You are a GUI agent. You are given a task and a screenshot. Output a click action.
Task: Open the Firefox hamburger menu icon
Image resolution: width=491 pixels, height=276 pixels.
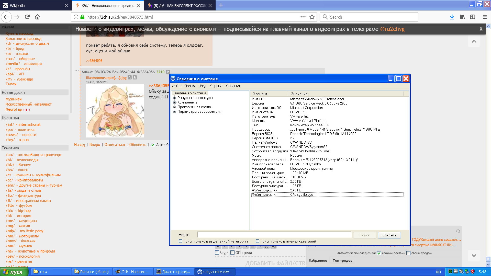pos(485,17)
